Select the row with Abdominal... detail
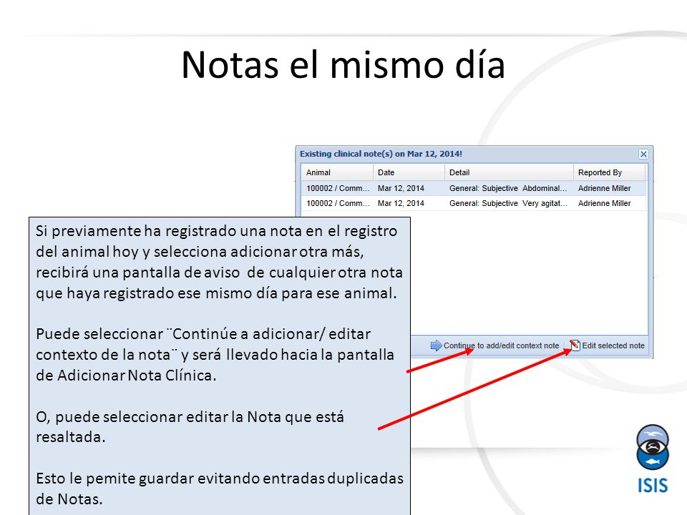The height and width of the screenshot is (515, 687). (474, 188)
